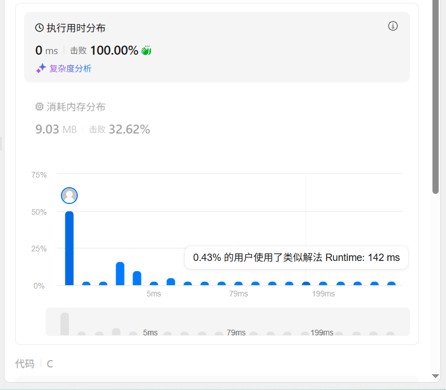Screen dimensions: 446x390
Task: Click the chip icon next to 消耗内存分布
Action: point(39,107)
